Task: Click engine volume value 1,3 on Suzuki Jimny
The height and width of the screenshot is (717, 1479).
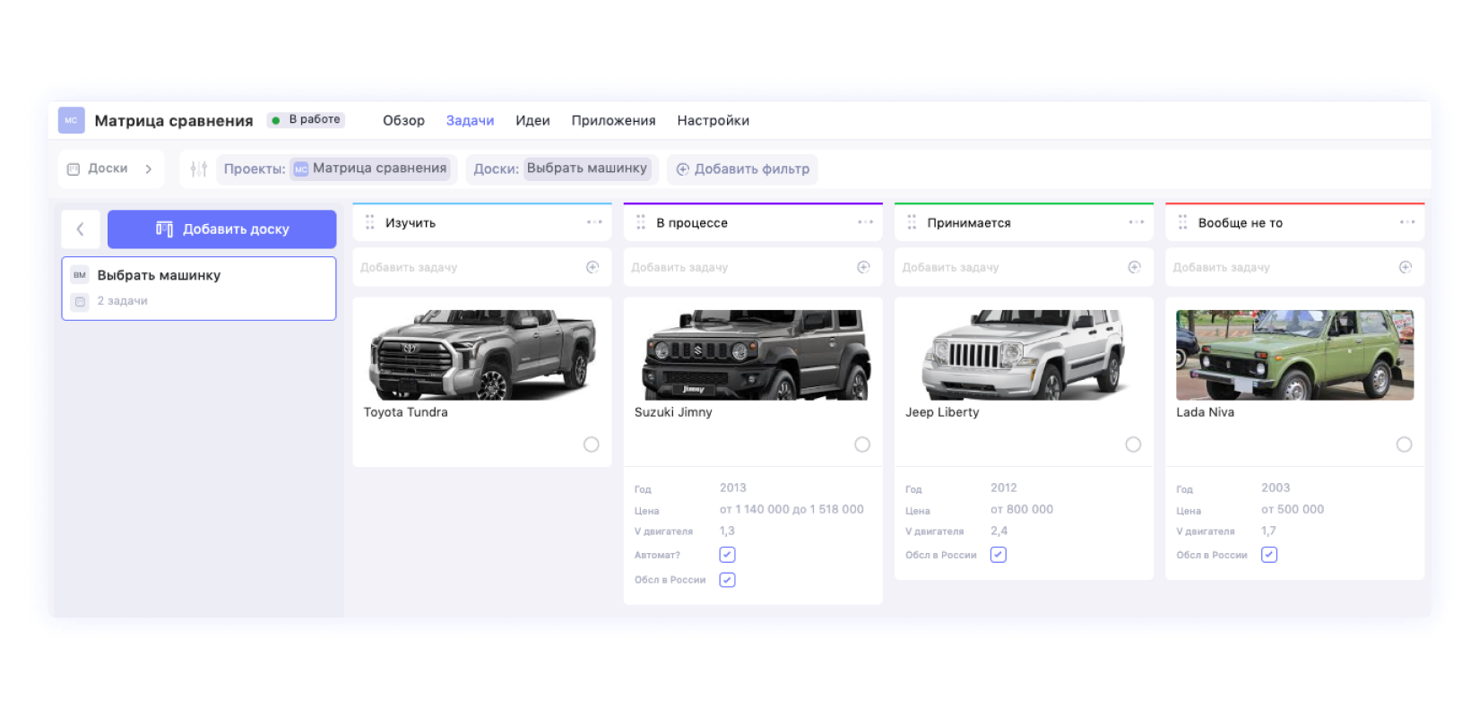Action: coord(727,531)
